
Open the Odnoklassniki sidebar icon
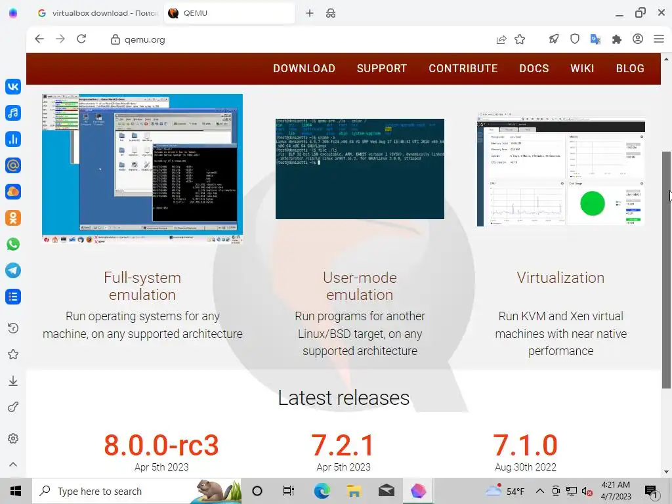tap(13, 218)
